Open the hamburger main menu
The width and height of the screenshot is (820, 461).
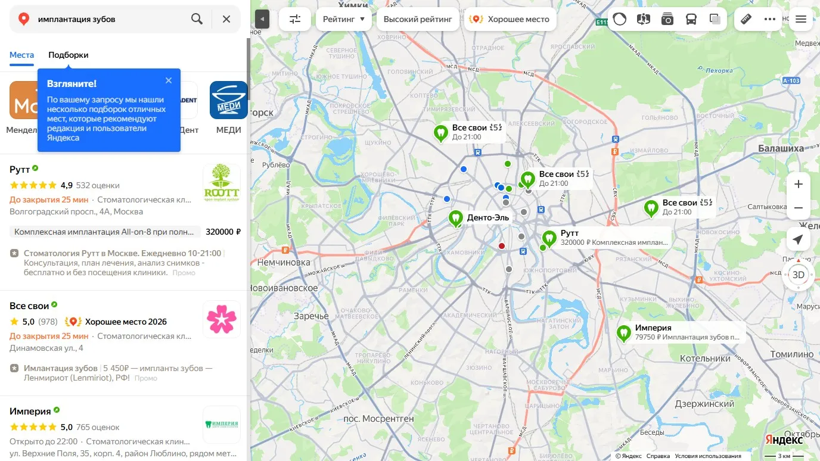pos(801,19)
